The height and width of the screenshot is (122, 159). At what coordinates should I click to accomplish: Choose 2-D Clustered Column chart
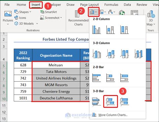tap(96, 30)
